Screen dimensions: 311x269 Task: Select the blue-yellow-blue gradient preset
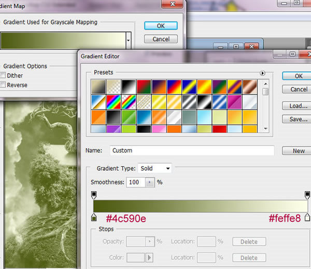(x=189, y=87)
